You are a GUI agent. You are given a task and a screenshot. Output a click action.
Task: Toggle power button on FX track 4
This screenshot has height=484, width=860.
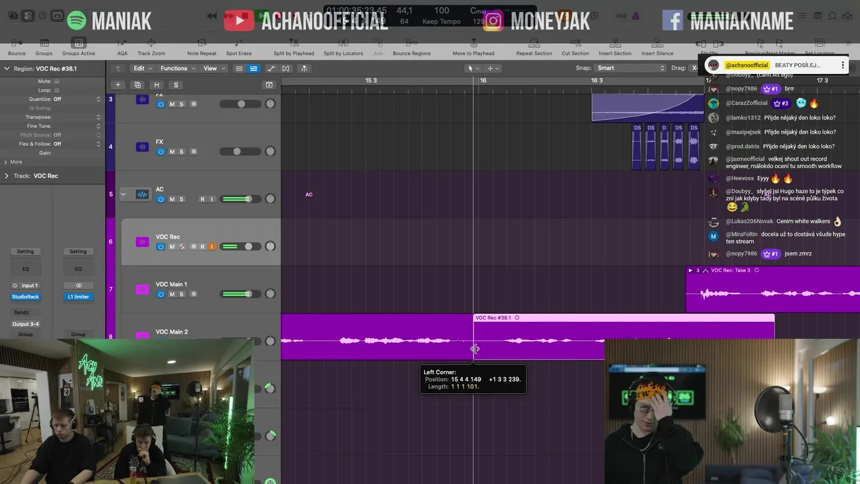click(161, 152)
